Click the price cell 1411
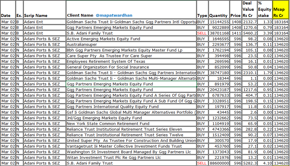290x166 pixels. (236, 33)
